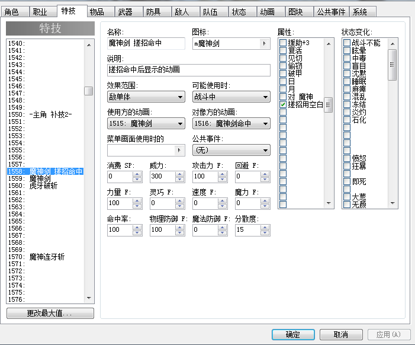This screenshot has width=415, height=345.
Task: Click the 属性 list scroll-down arrow
Action: [x=329, y=203]
